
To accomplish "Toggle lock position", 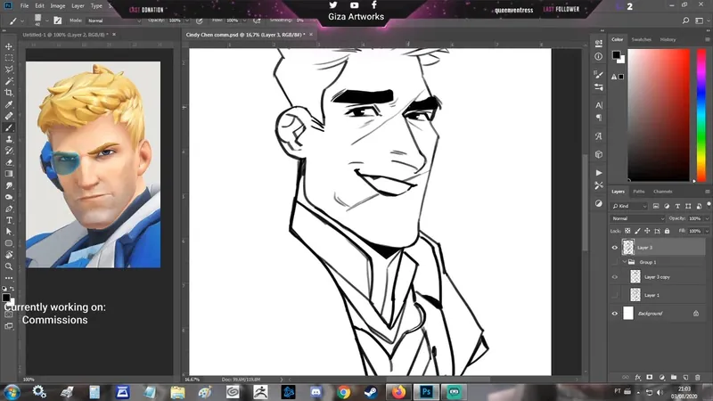I will [x=647, y=231].
